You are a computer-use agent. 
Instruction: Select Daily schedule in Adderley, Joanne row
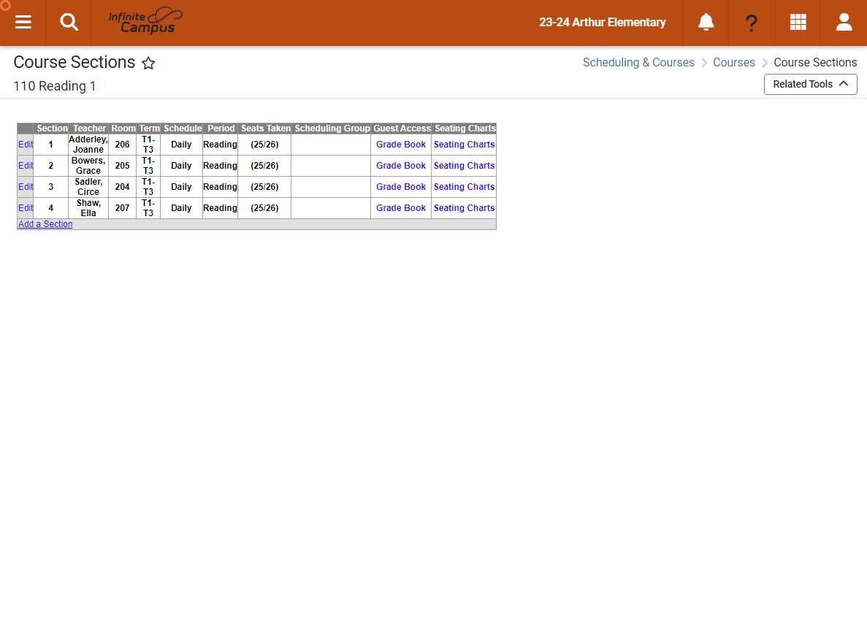click(181, 144)
